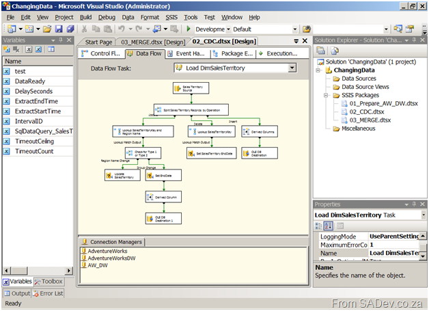Switch to the Control Flow tab
Image resolution: width=429 pixels, height=311 pixels.
pyautogui.click(x=102, y=53)
